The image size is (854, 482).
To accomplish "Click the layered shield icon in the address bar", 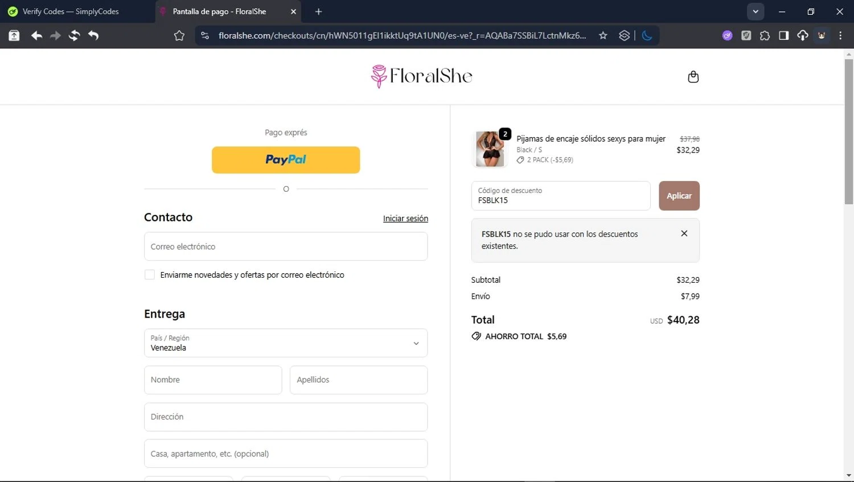I will (625, 36).
